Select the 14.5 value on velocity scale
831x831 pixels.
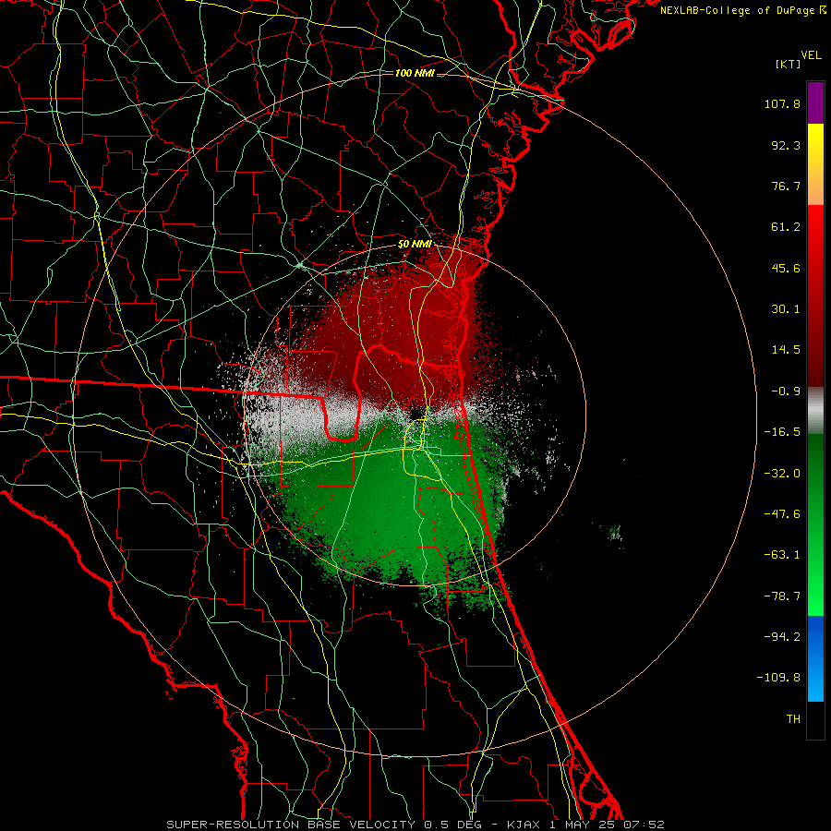pos(786,350)
